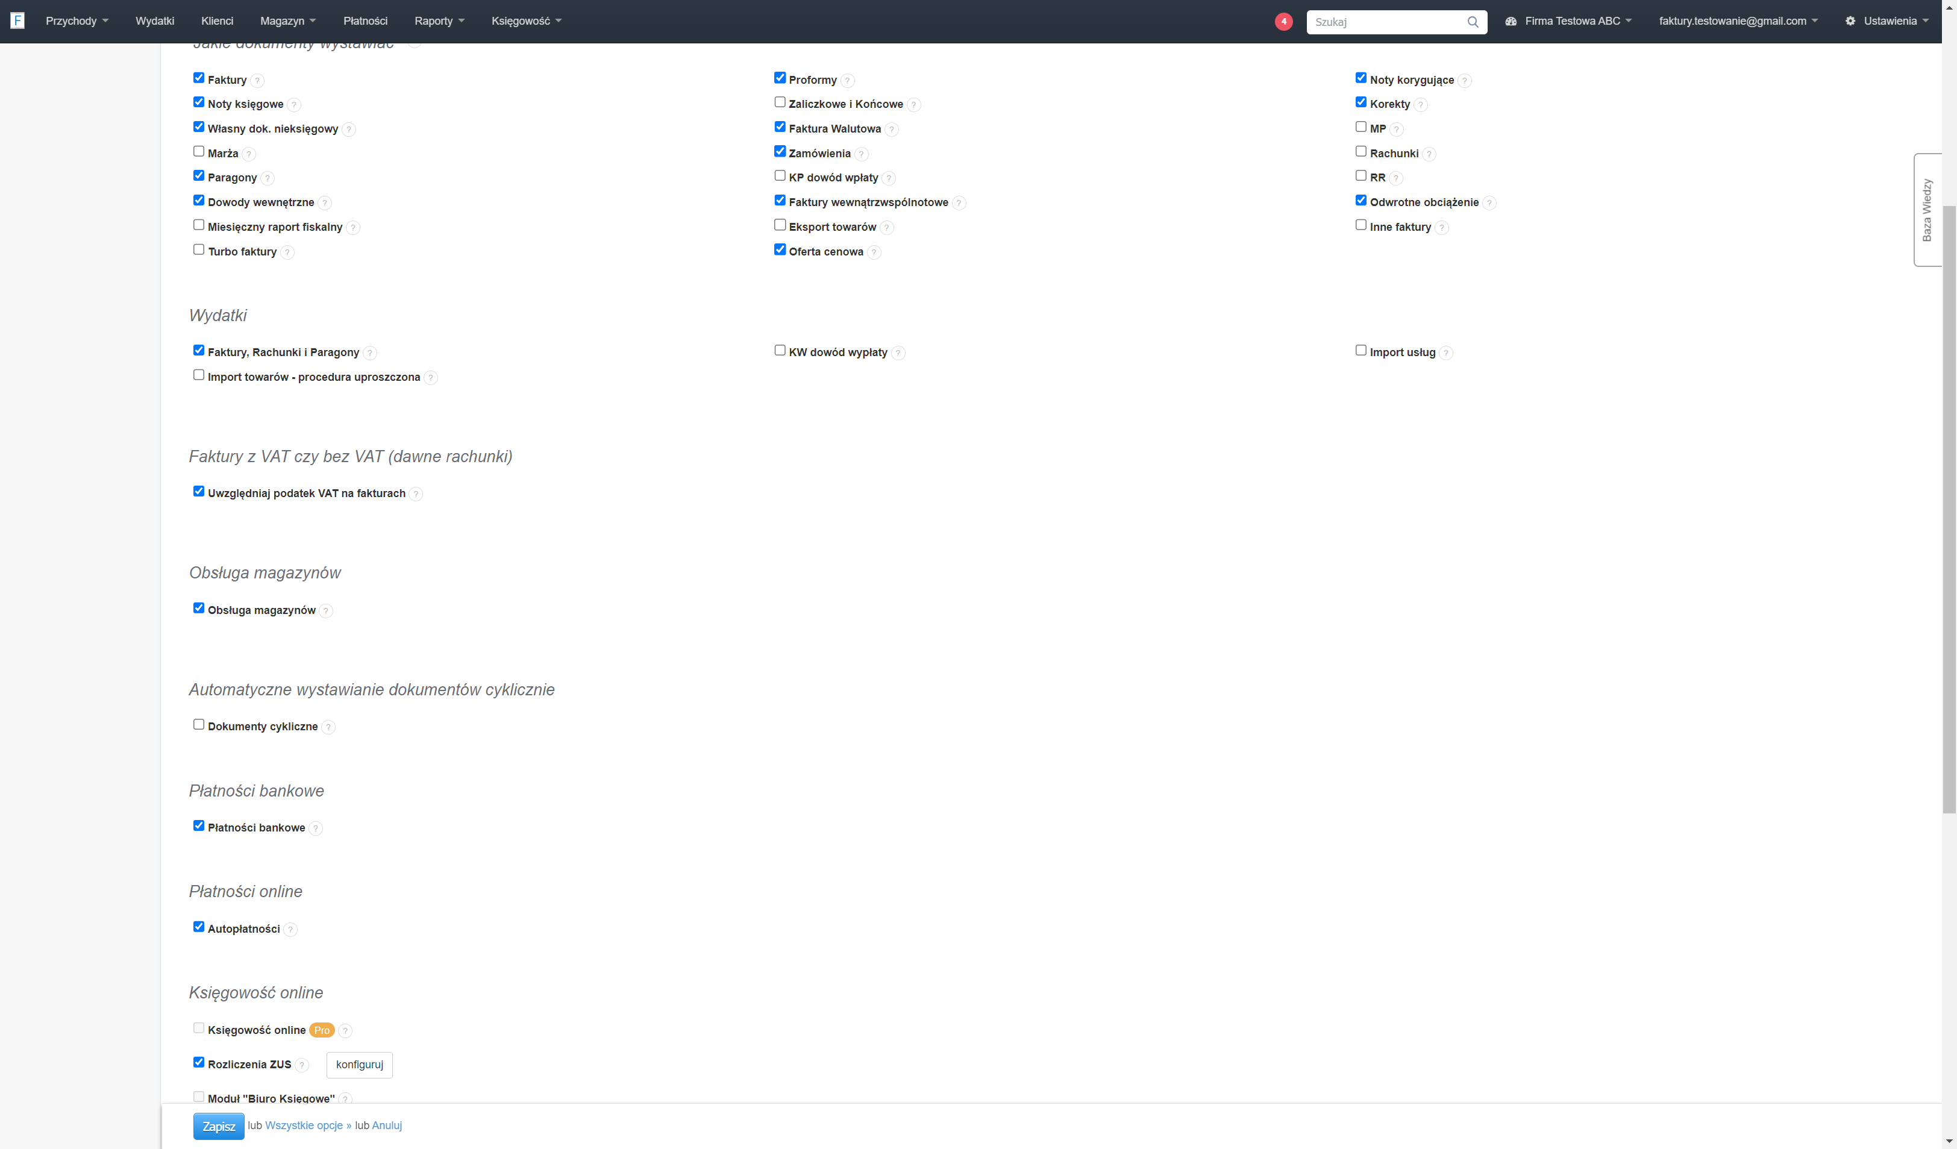This screenshot has width=1957, height=1149.
Task: Tick the Dokumenty cykliczne checkbox
Action: point(199,724)
